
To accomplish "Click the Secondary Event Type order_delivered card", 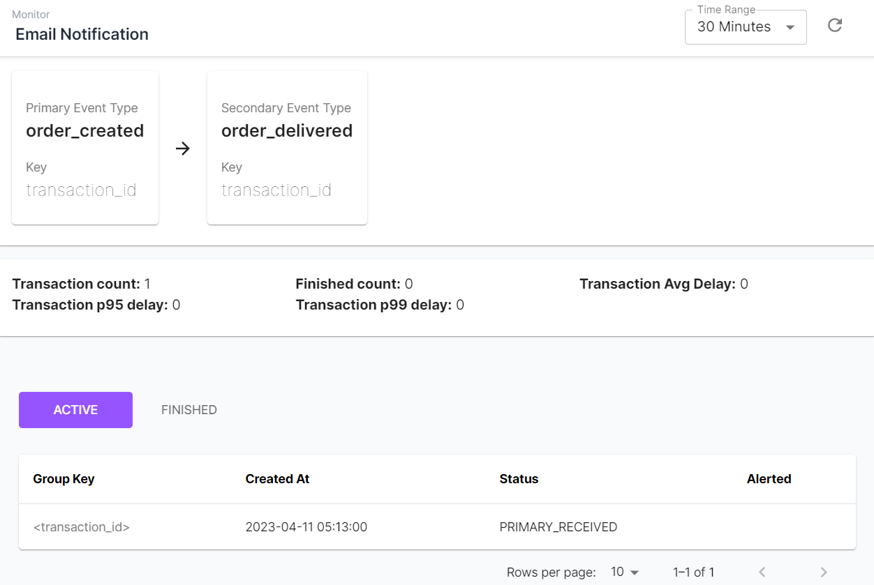I will click(287, 148).
